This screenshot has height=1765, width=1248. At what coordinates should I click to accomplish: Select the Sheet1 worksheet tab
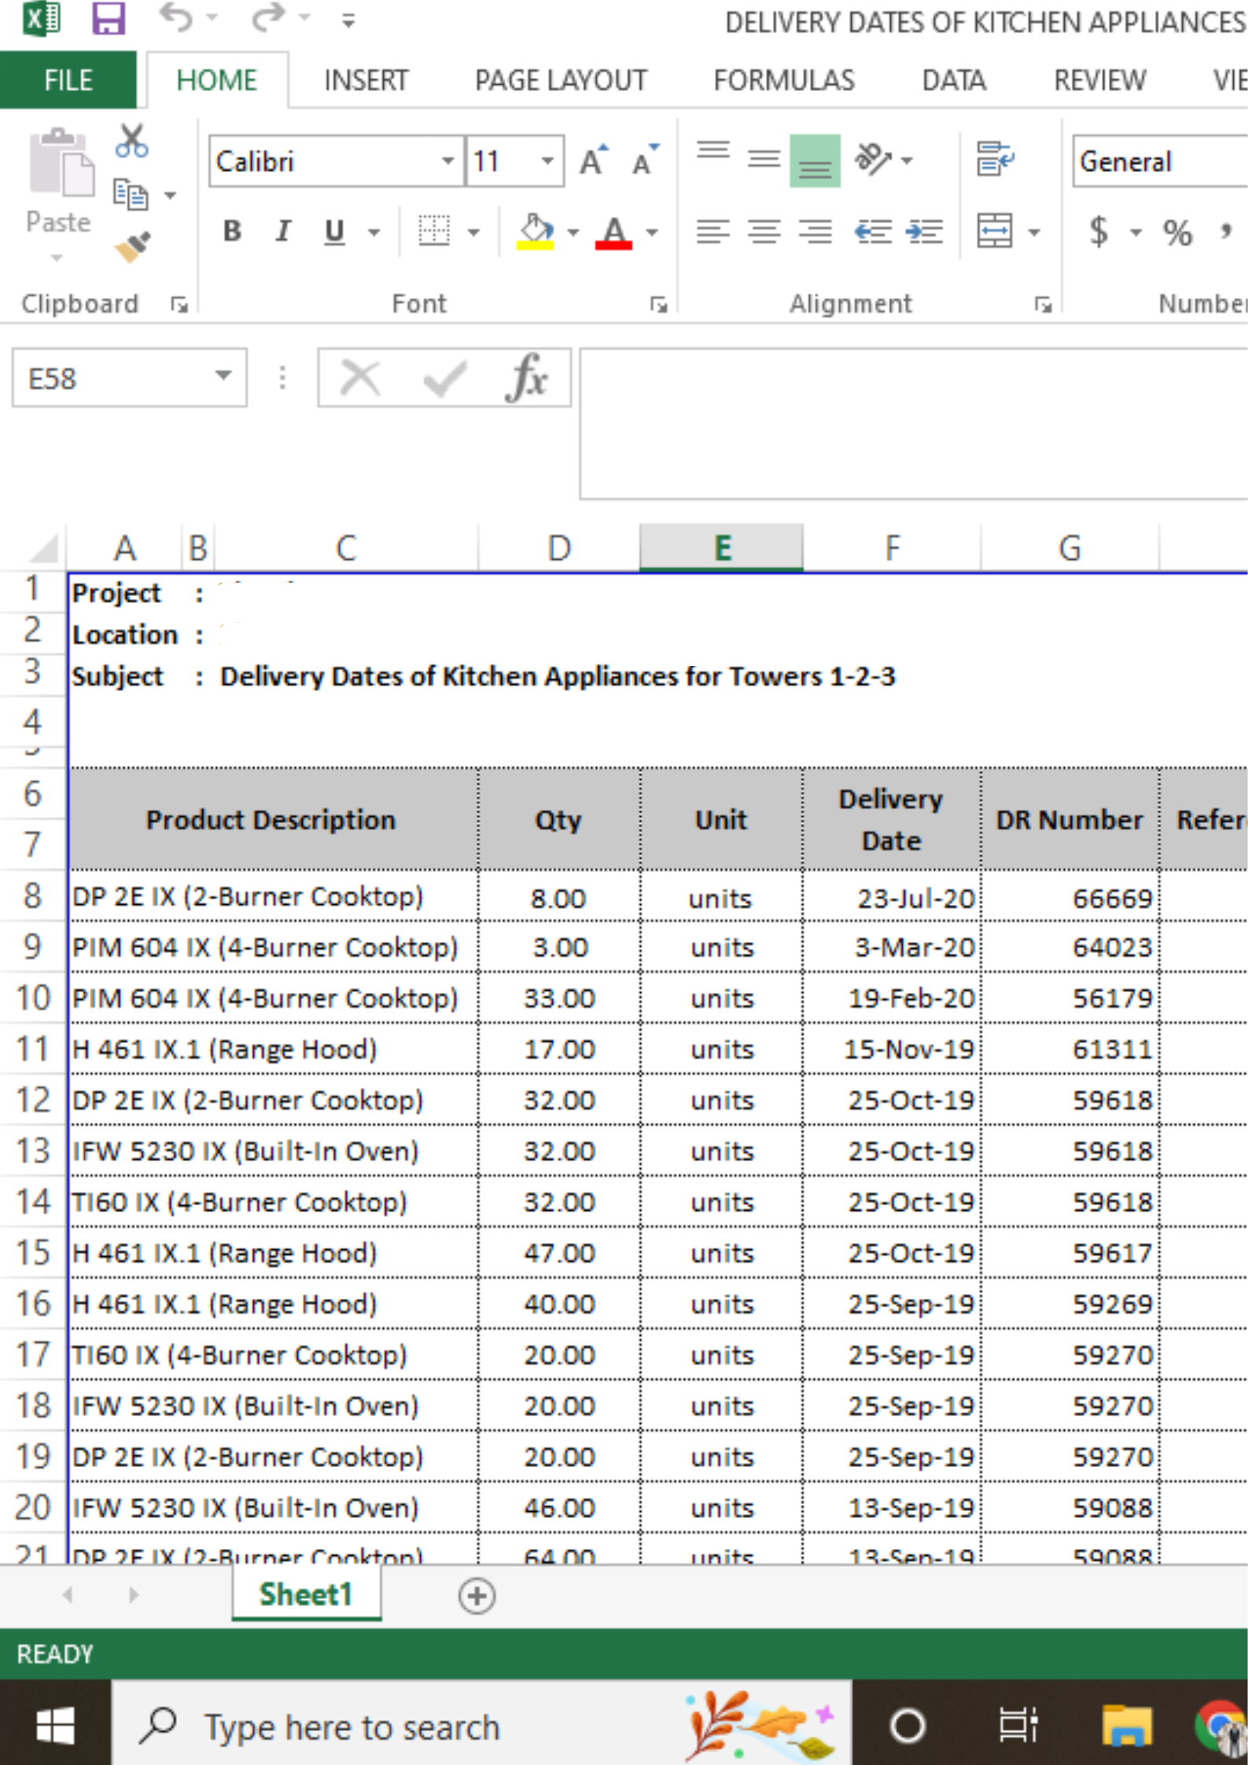[306, 1594]
